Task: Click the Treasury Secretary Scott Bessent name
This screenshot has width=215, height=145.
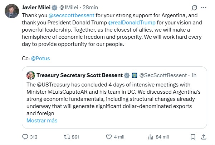Action: pyautogui.click(x=79, y=75)
